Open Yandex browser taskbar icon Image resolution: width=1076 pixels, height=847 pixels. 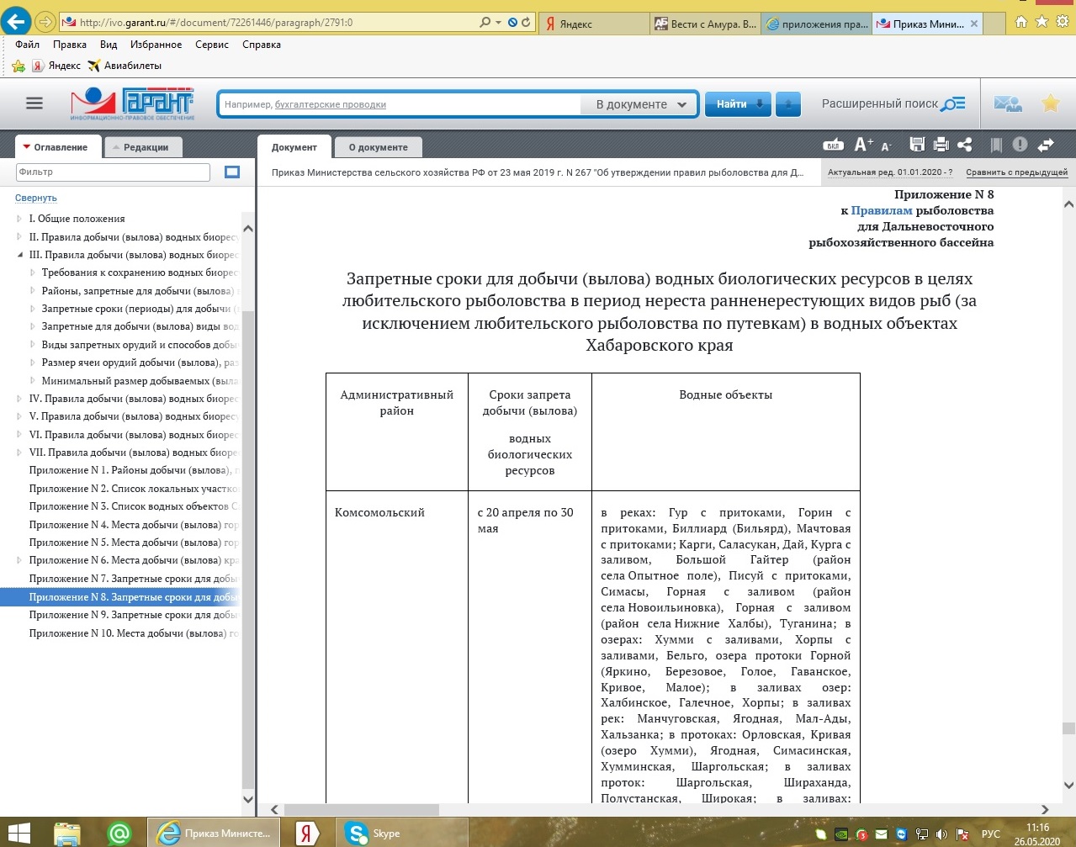(x=307, y=834)
